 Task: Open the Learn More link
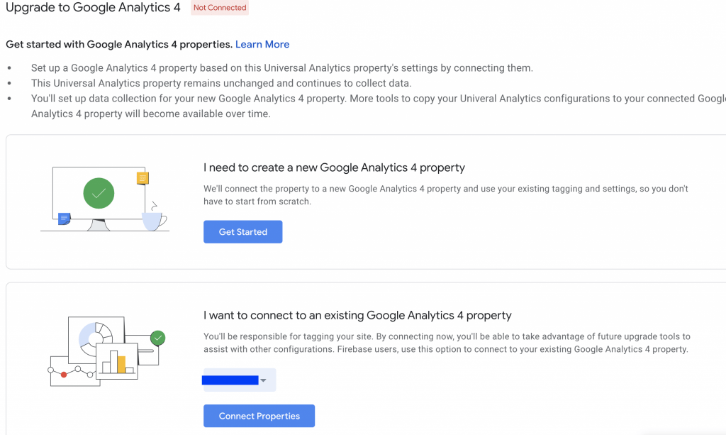262,44
